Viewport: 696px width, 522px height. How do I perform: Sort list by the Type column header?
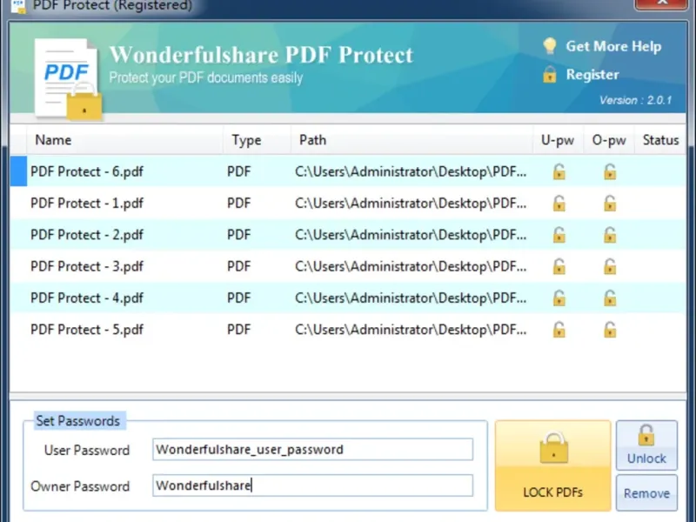pos(257,140)
